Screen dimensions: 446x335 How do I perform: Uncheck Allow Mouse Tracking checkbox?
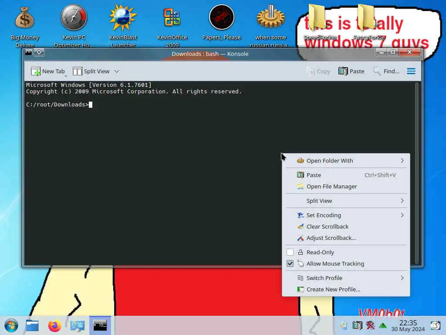coord(290,263)
